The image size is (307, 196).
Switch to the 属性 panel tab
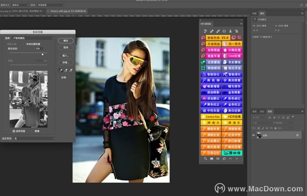click(262, 13)
